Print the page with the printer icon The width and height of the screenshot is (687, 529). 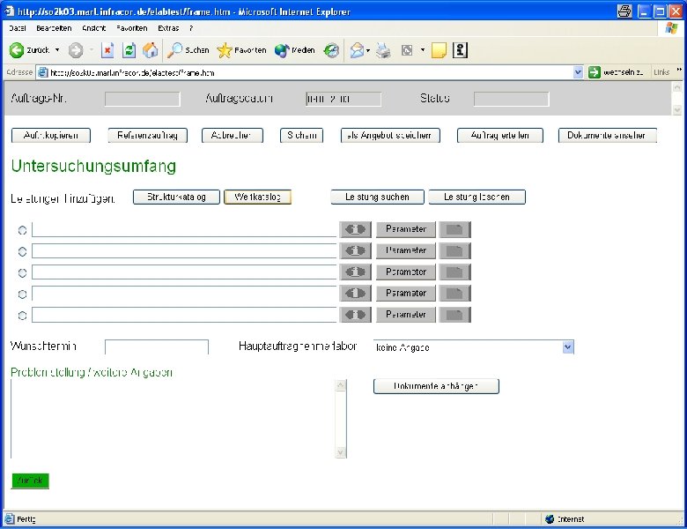383,50
